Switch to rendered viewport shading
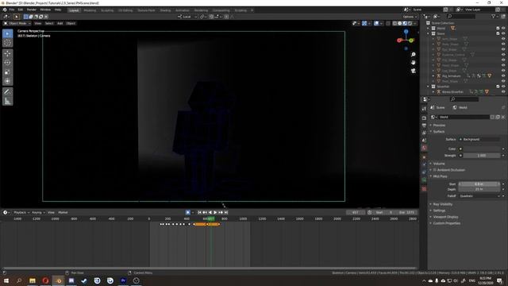 [x=410, y=23]
